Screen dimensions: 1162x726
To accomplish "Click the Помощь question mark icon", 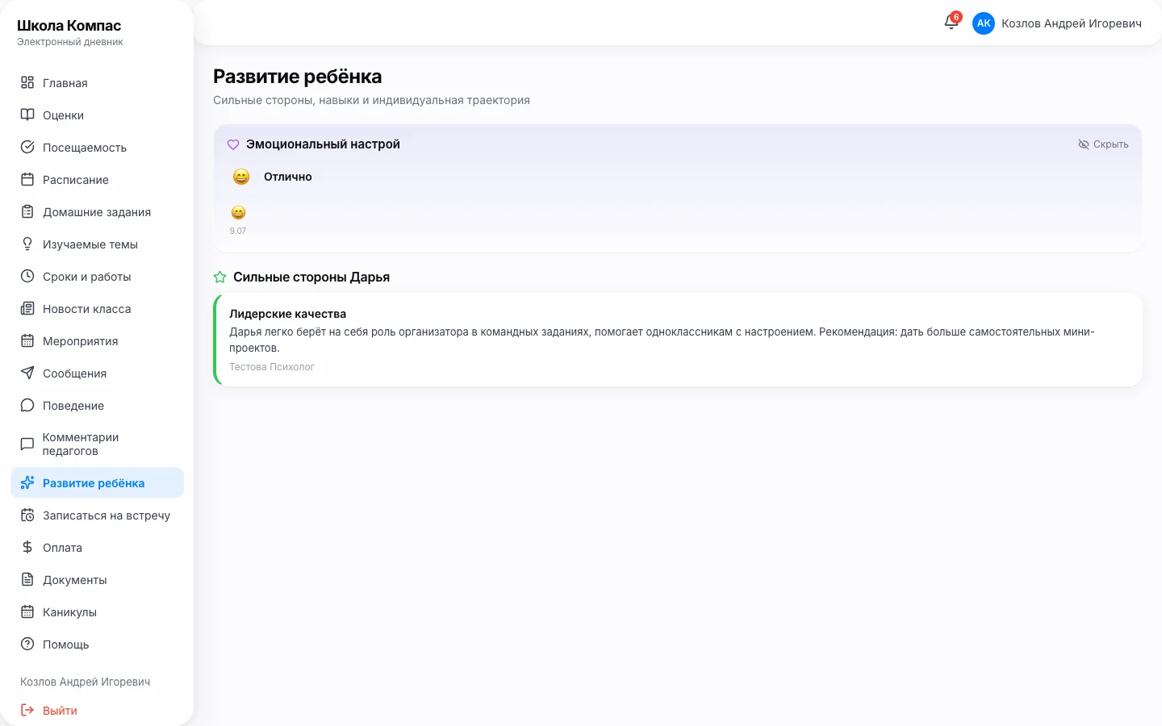I will coord(27,644).
